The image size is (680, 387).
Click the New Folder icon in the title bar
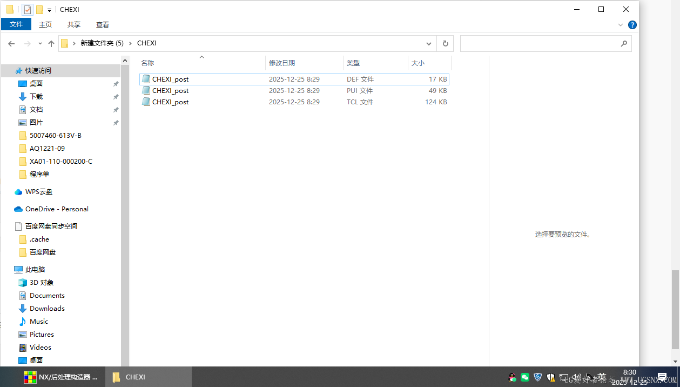tap(39, 9)
